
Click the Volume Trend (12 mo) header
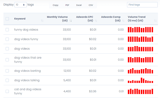pyautogui.click(x=137, y=19)
